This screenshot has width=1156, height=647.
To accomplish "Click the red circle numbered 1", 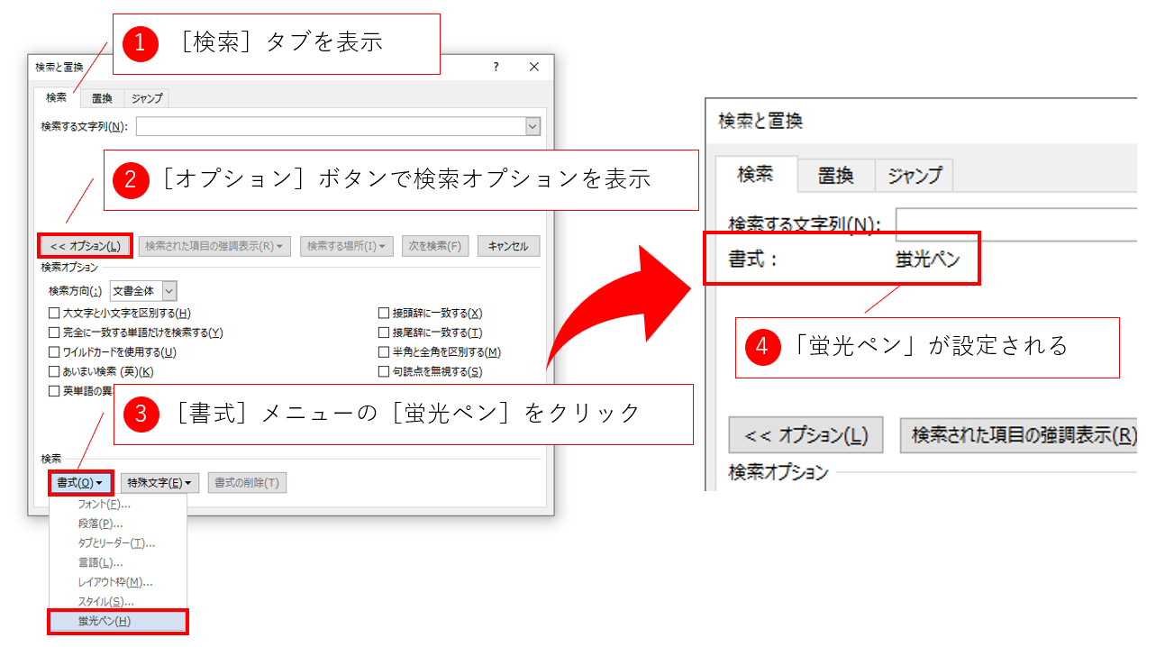I will point(141,43).
